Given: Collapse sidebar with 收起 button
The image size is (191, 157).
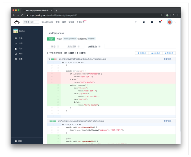Looking at the screenshot, I should click(18, 141).
